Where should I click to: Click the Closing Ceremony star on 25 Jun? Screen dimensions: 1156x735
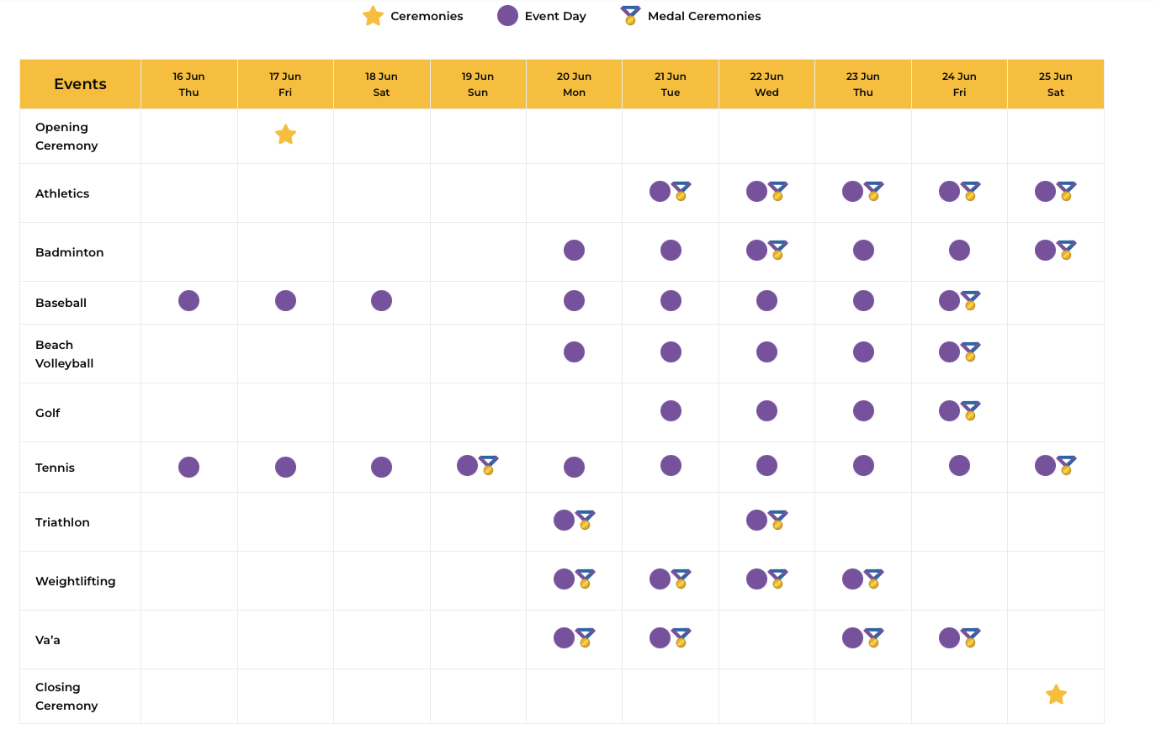coord(1056,695)
